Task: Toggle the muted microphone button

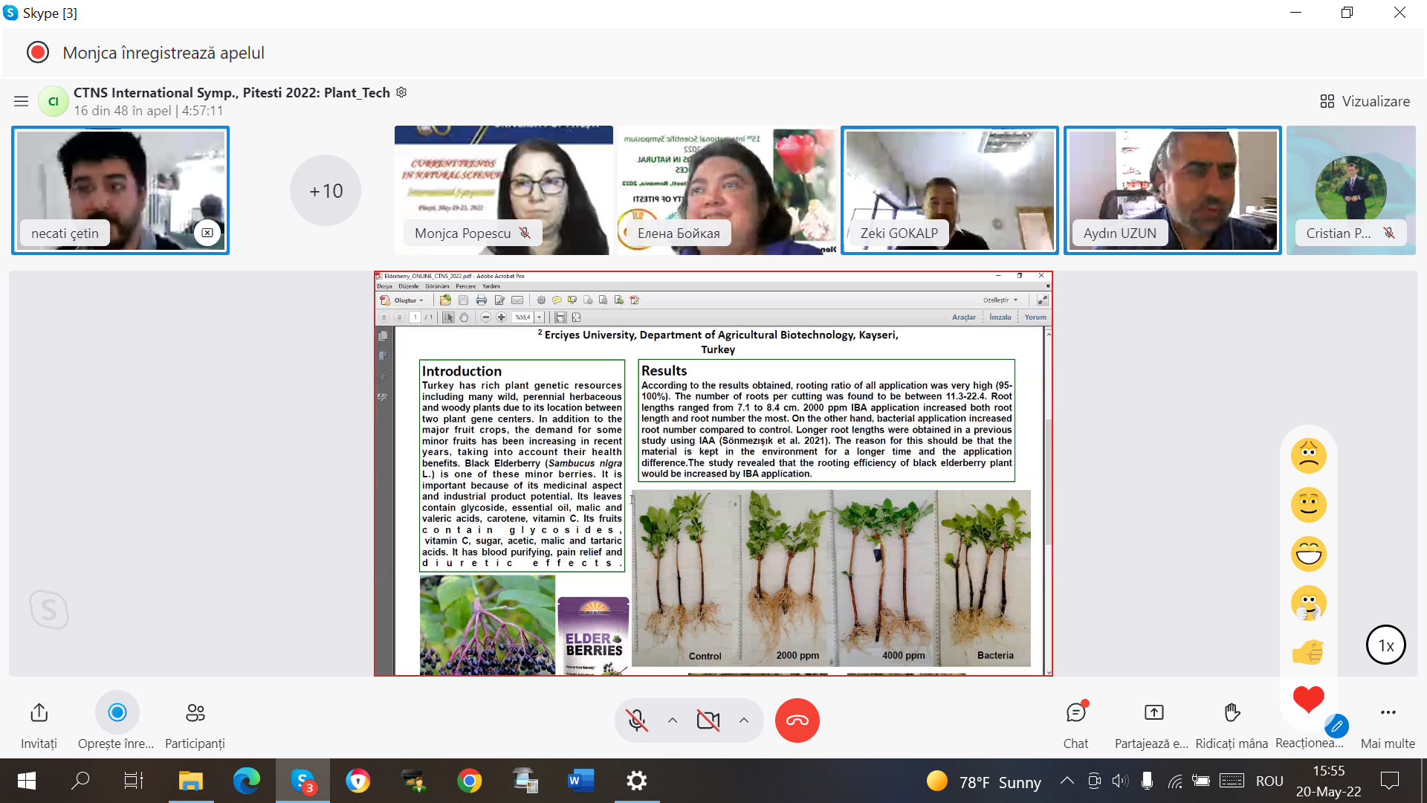Action: (x=637, y=720)
